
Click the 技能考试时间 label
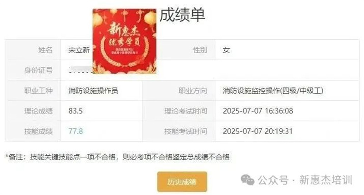tap(186, 131)
